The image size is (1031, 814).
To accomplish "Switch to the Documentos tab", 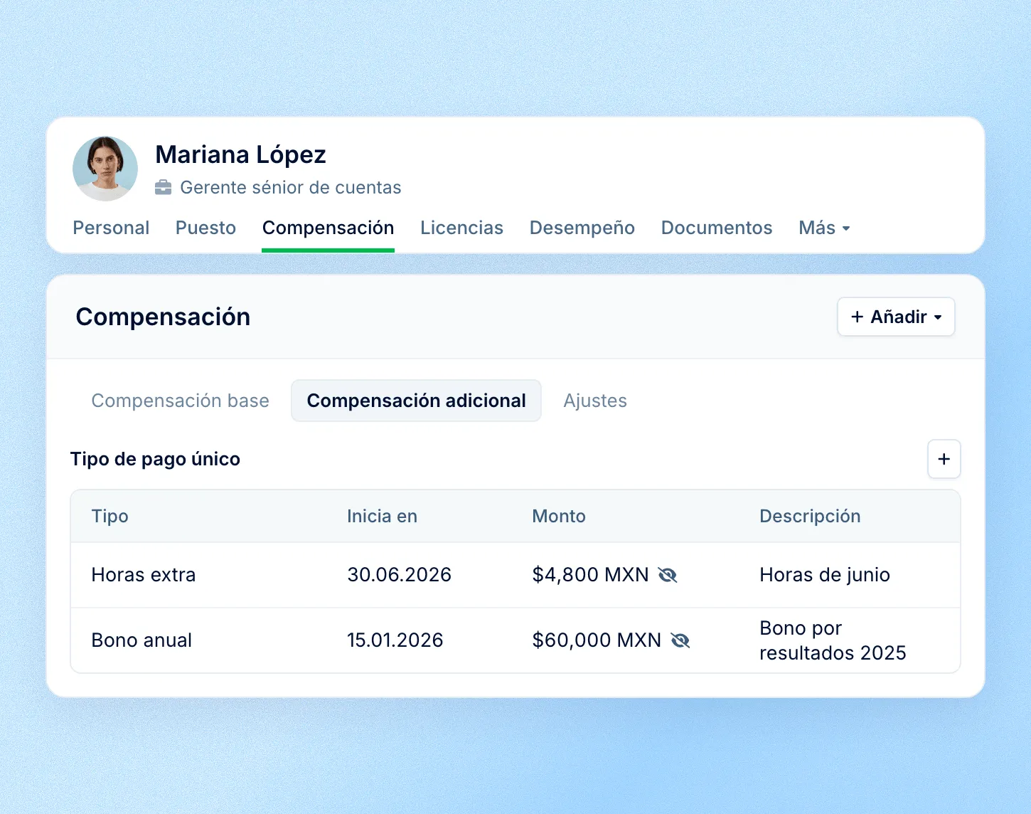I will tap(717, 228).
